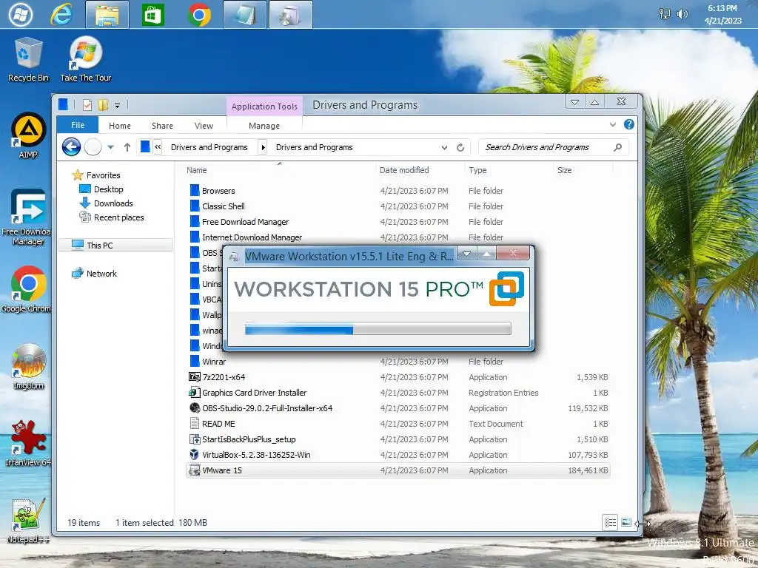Switch to large icons view
Image resolution: width=758 pixels, height=568 pixels.
tap(626, 523)
